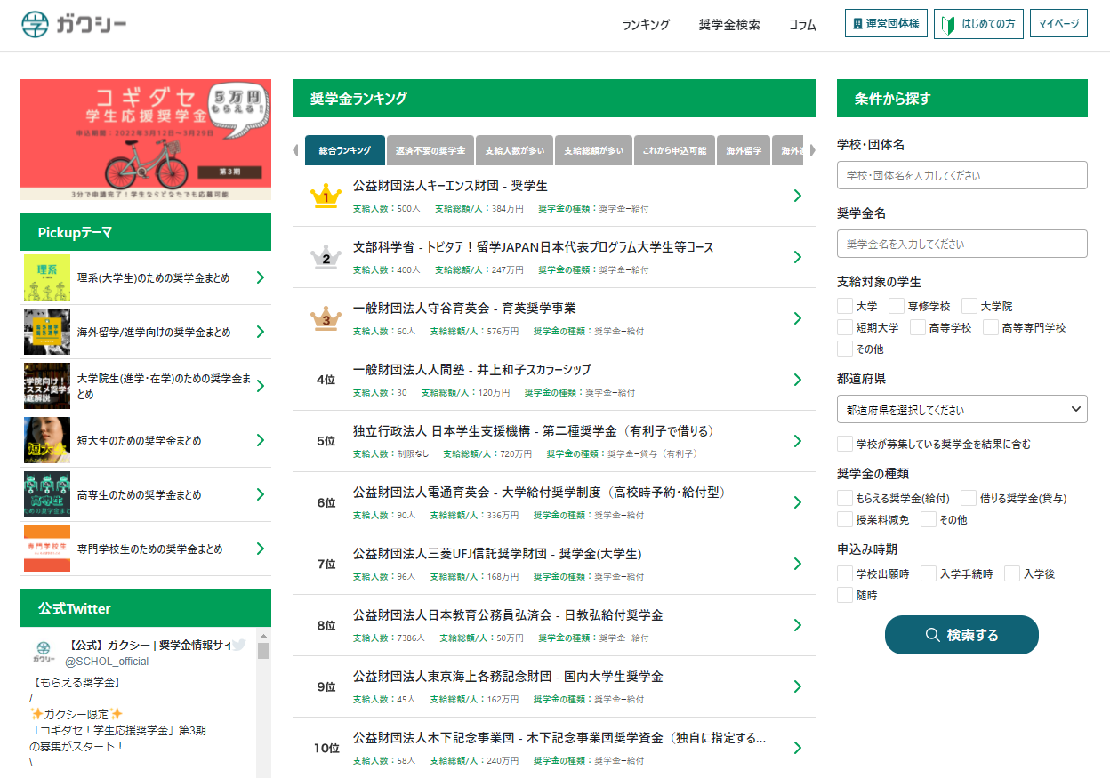Click chevron arrow on 守谷育英会 row
The image size is (1110, 778).
click(x=798, y=318)
